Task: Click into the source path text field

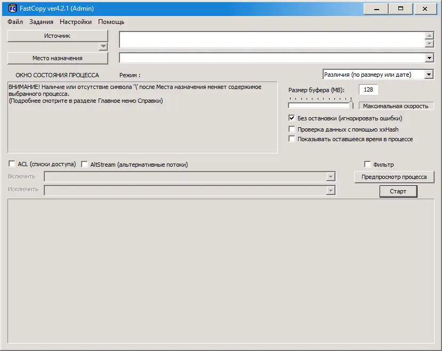Action: point(272,39)
